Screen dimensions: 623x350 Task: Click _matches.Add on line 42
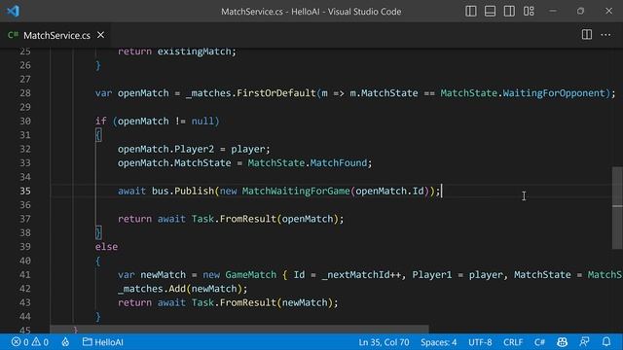pos(152,289)
